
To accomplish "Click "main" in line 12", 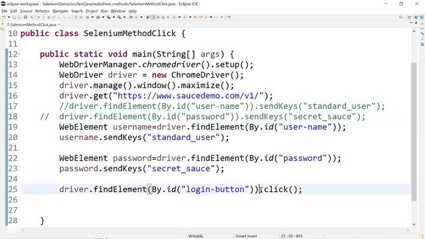I will (x=142, y=54).
